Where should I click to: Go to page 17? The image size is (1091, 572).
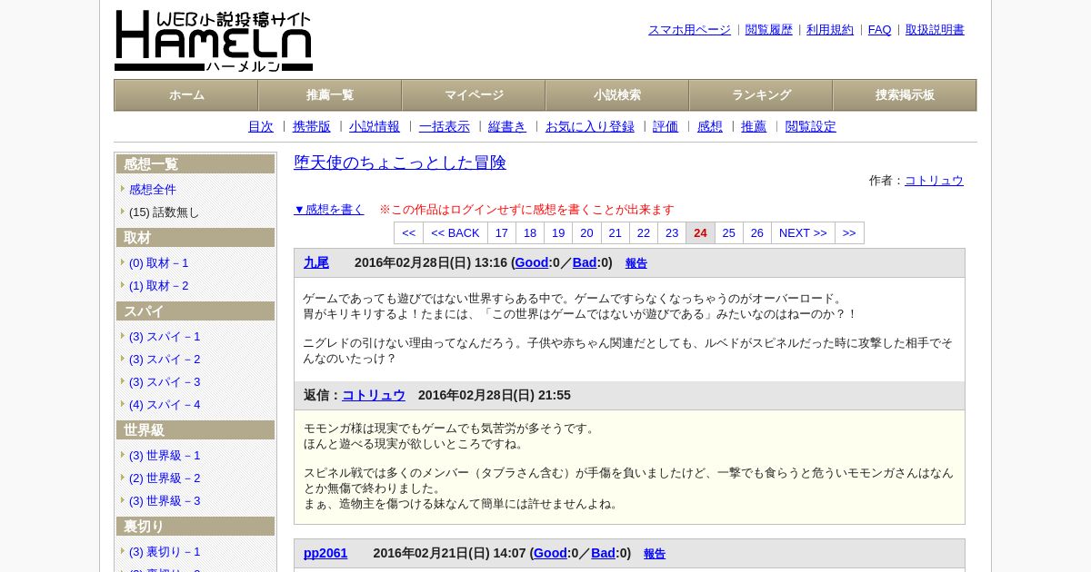click(x=502, y=233)
